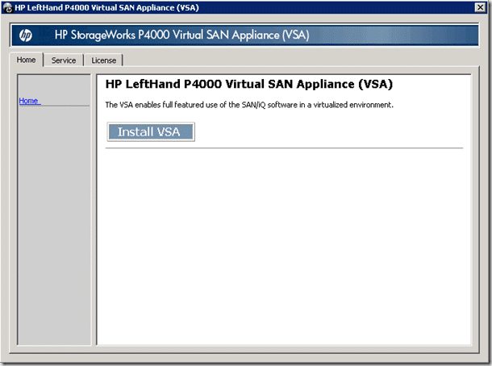This screenshot has height=366, width=492.
Task: Click the title bar application icon
Action: (x=7, y=7)
